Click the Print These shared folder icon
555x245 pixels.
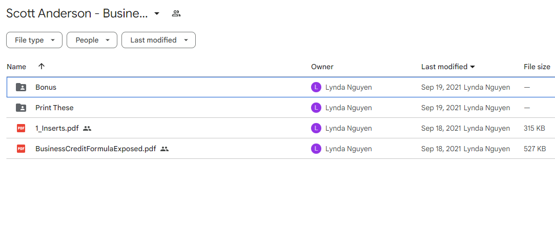pyautogui.click(x=21, y=108)
